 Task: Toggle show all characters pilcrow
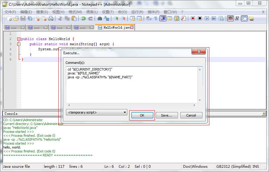pos(156,18)
